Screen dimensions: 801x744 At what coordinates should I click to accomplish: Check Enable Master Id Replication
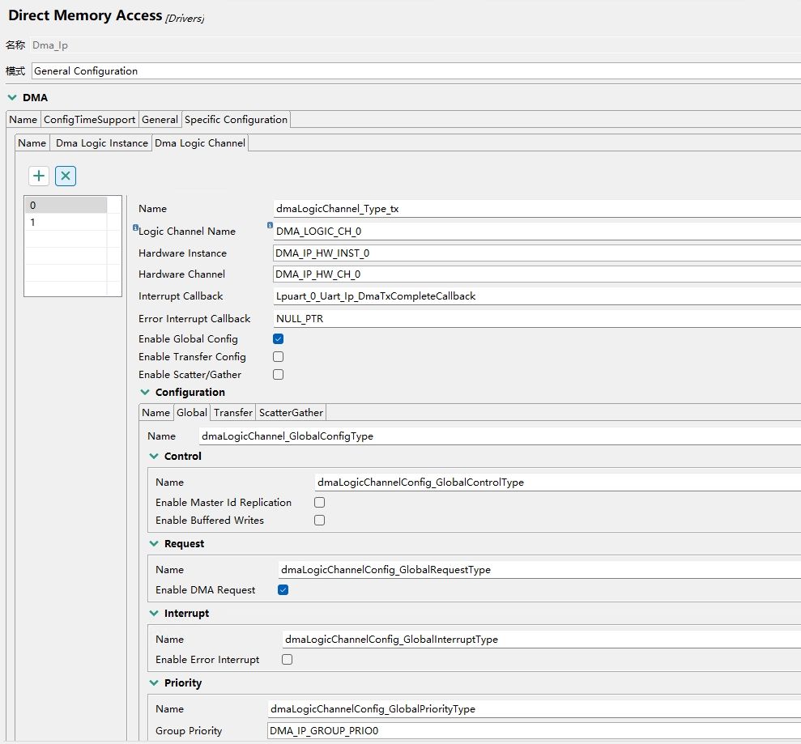tap(320, 503)
